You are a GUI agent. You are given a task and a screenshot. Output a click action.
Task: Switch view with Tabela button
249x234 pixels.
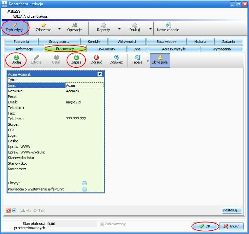tap(137, 60)
